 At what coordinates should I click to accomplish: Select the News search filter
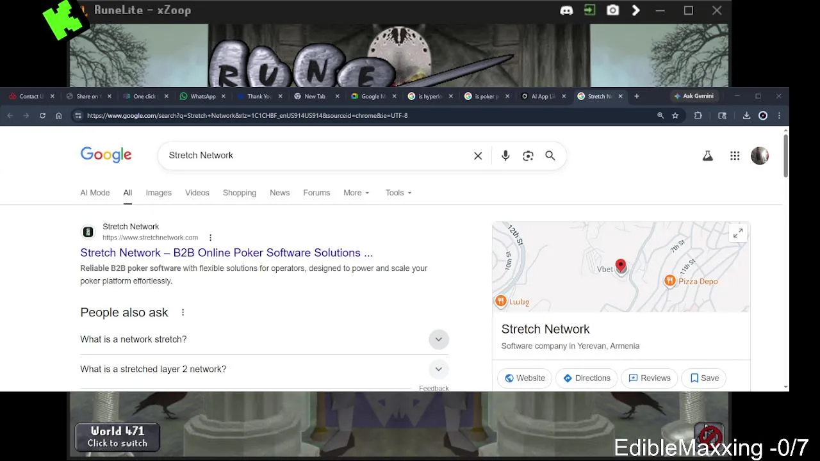click(x=279, y=193)
